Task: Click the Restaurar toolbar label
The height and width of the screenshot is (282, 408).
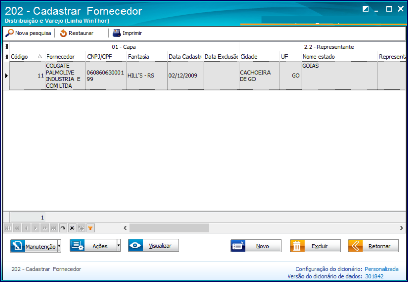Action: [81, 33]
